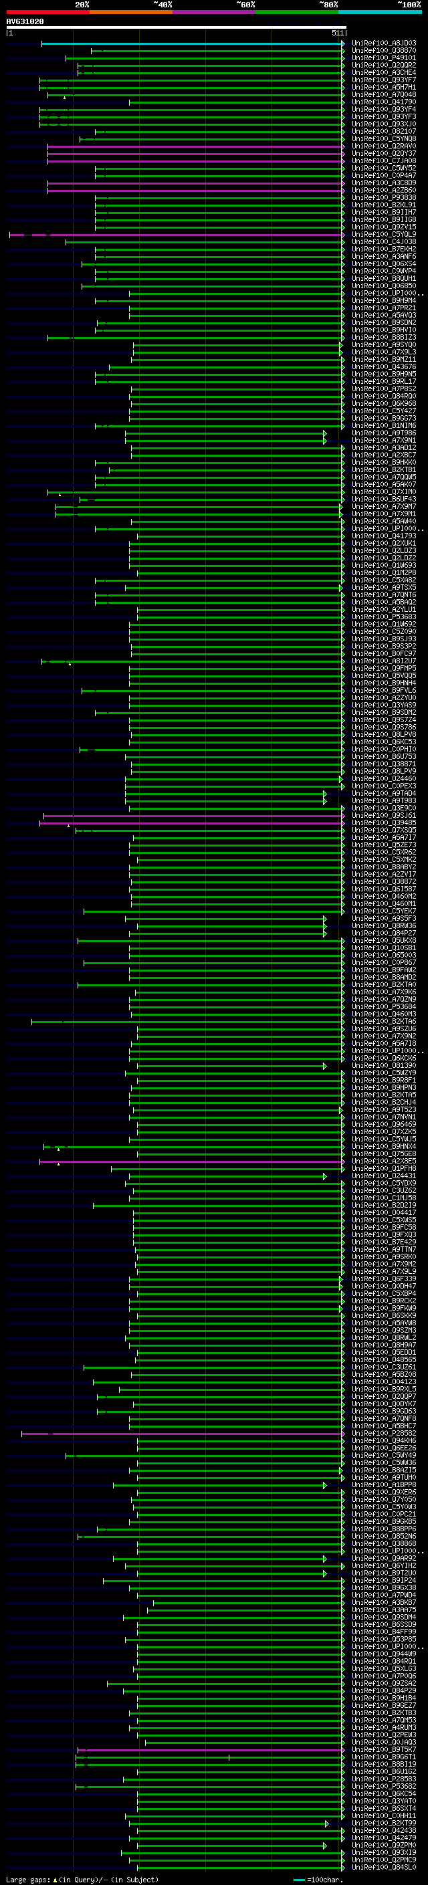The width and height of the screenshot is (428, 1885).
Task: Pick UniRef100_Q93XI9 from the hit list
Action: (x=384, y=1852)
